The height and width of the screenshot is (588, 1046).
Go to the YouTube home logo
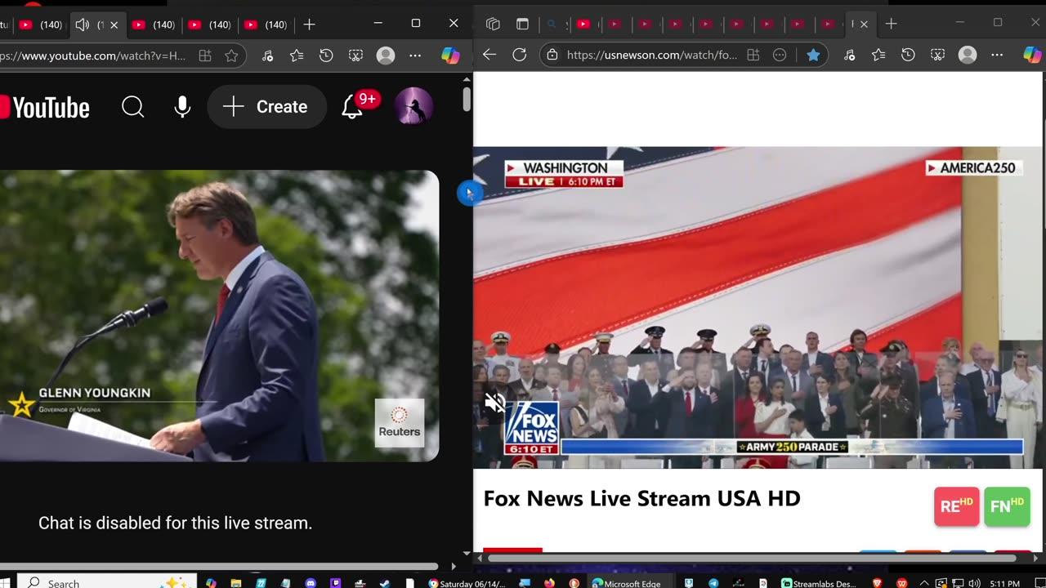45,107
